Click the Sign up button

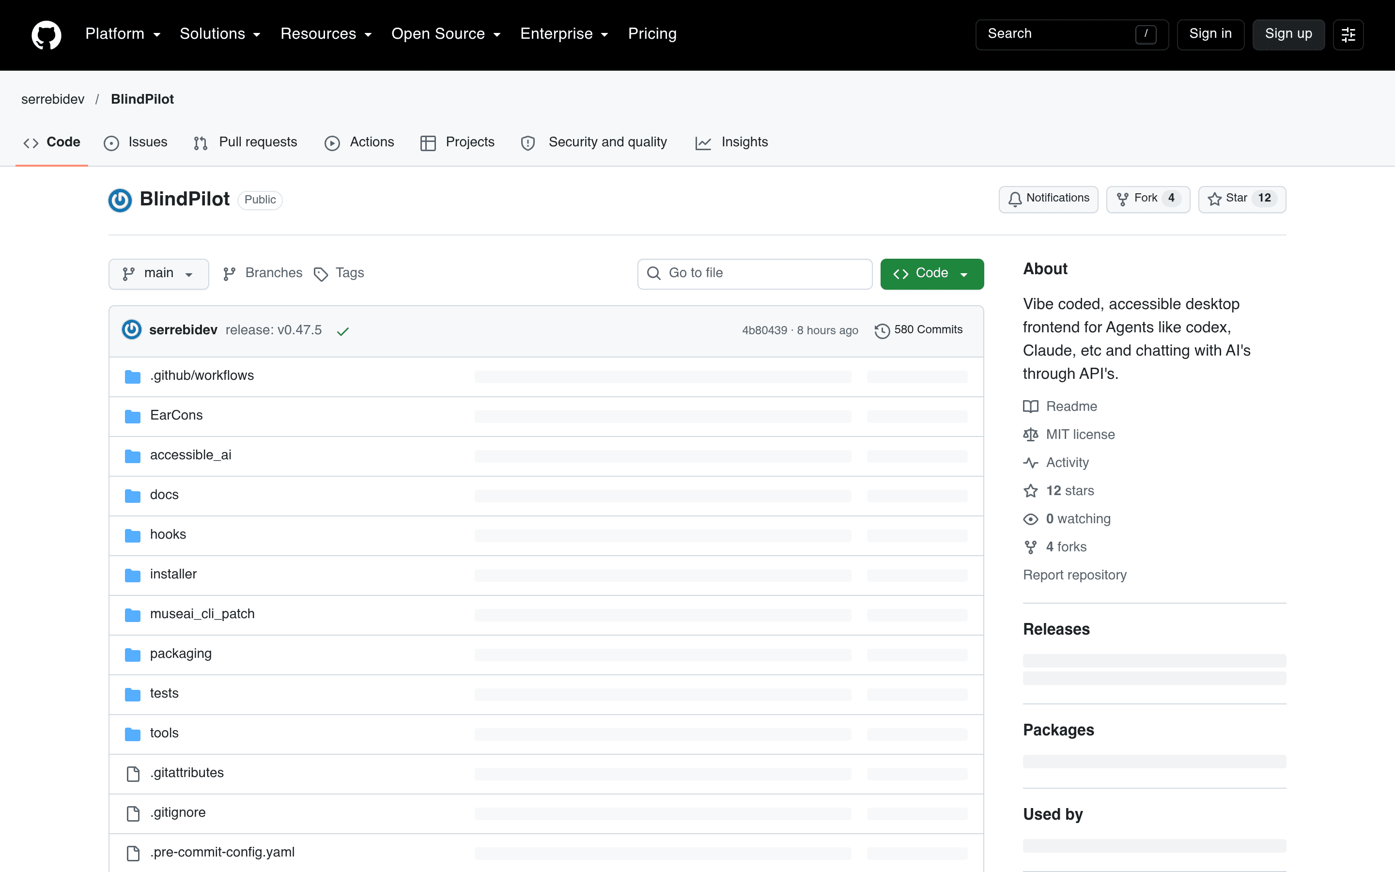point(1288,34)
